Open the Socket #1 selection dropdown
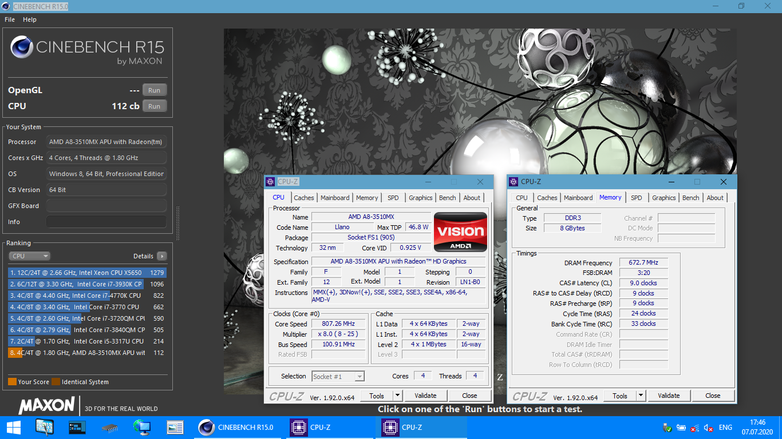This screenshot has height=439, width=782. click(x=338, y=376)
